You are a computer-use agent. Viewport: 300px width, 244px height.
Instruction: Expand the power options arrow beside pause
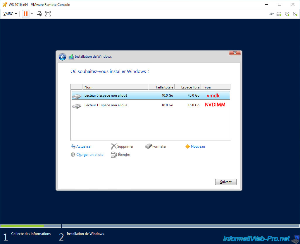[32, 14]
